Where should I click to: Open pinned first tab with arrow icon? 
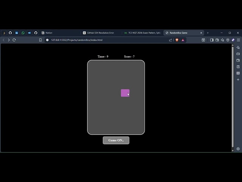4,33
